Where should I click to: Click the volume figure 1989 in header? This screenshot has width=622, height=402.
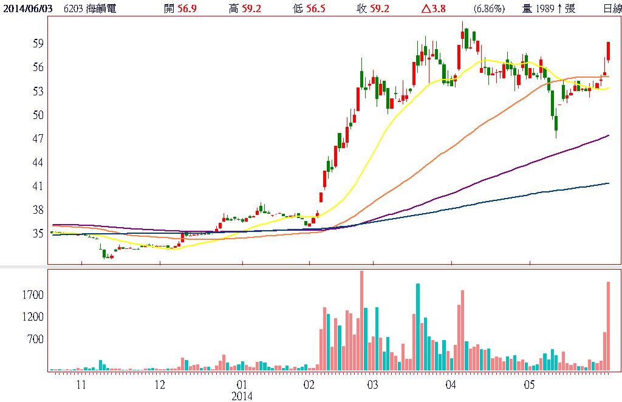pyautogui.click(x=545, y=9)
